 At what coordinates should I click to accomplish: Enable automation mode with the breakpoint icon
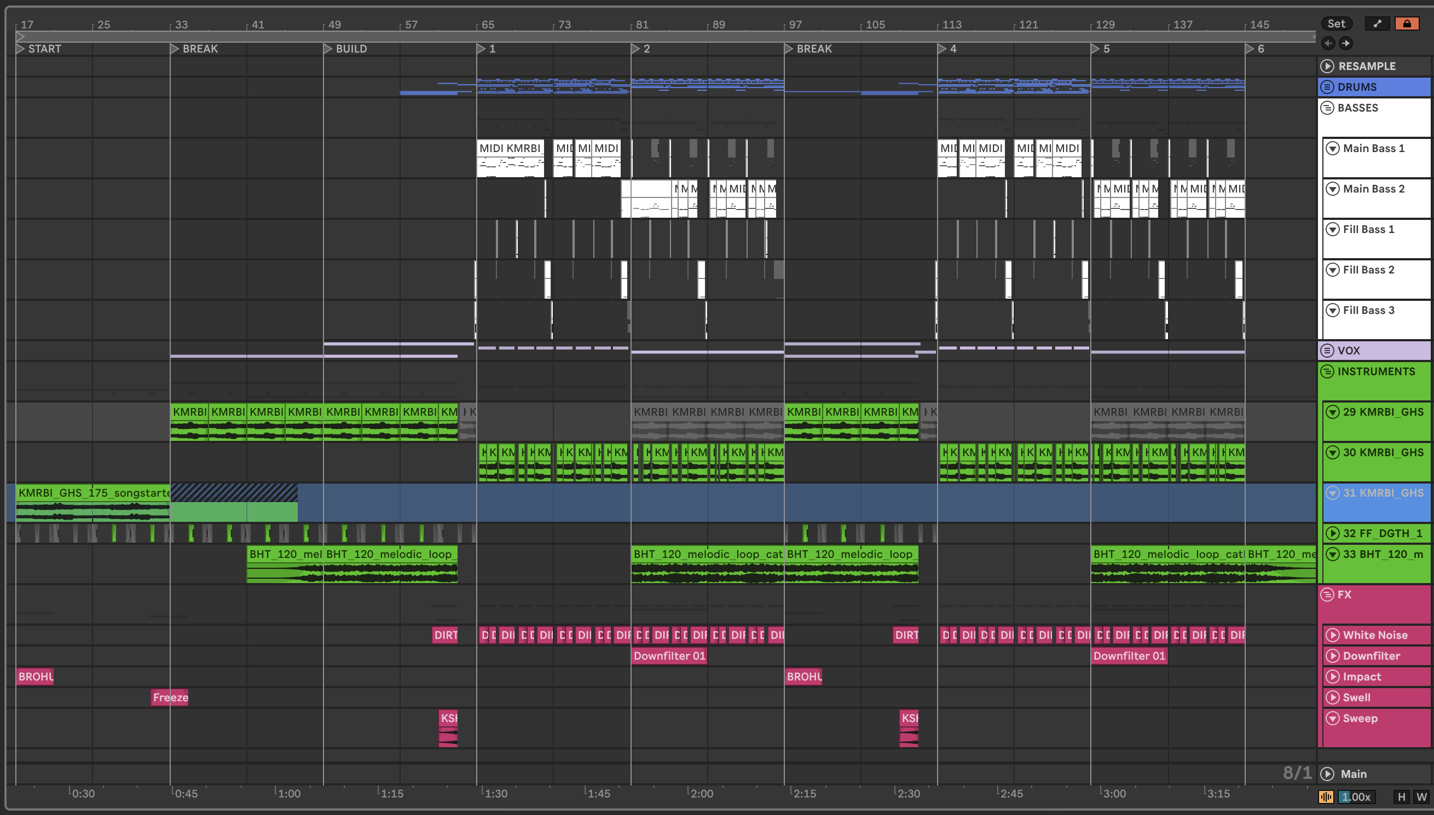tap(1377, 24)
